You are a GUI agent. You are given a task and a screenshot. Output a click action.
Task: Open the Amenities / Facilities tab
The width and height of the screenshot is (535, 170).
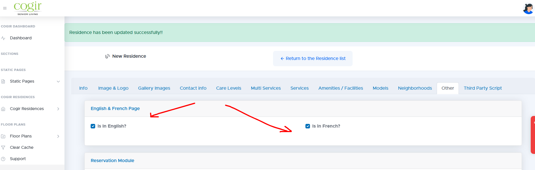341,88
